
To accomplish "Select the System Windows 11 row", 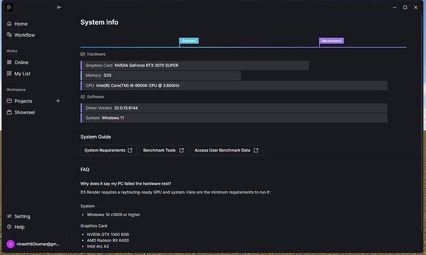I will tap(234, 118).
